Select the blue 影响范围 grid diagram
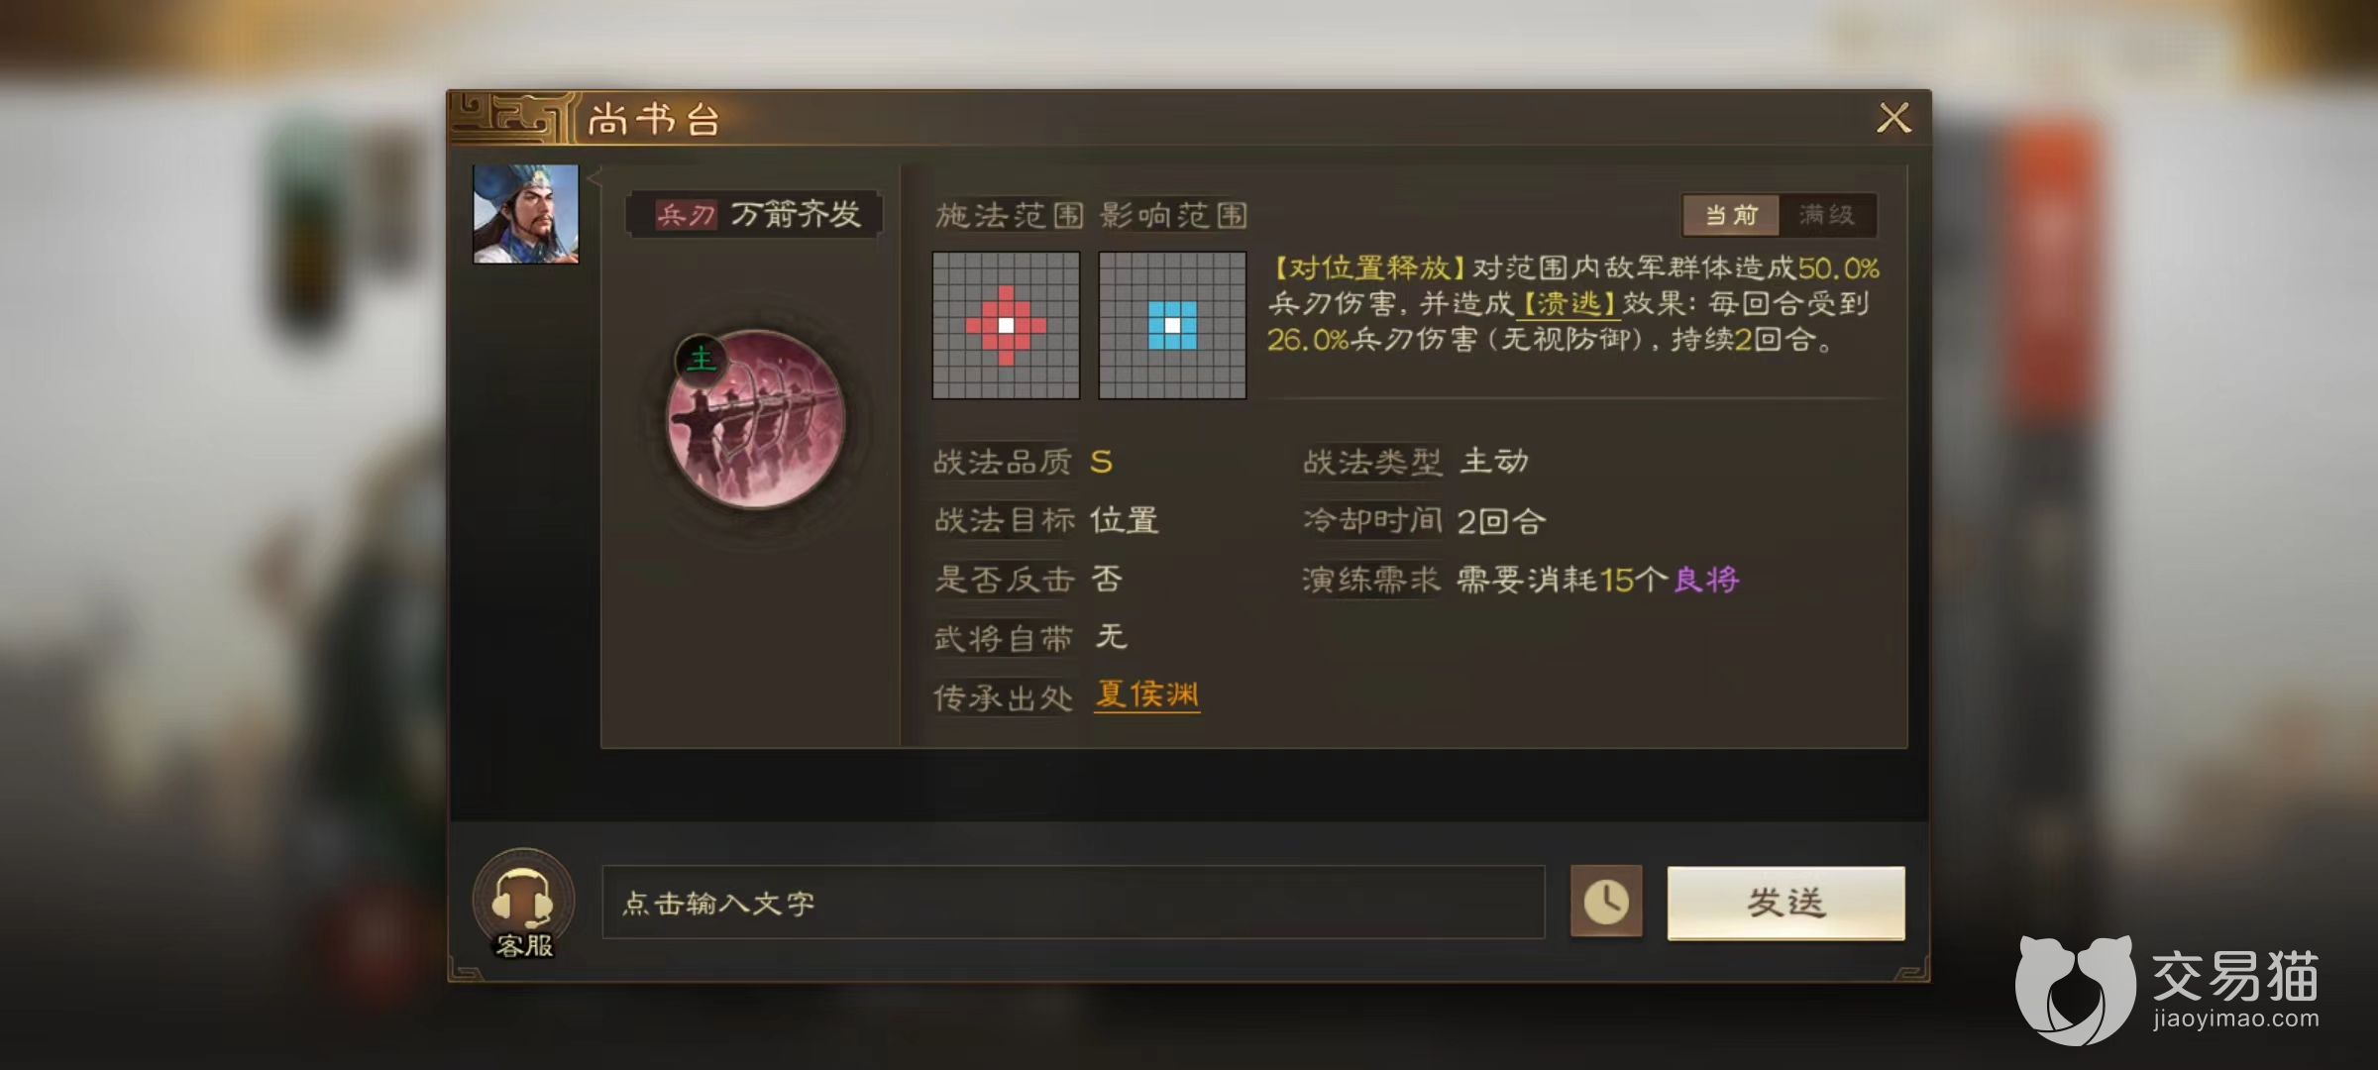Screen dimensions: 2378x1070 click(1172, 325)
